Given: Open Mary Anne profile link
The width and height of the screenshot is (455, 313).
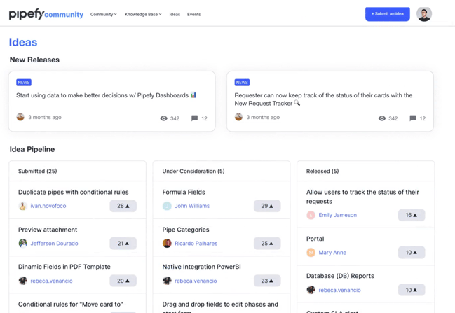Looking at the screenshot, I should click(332, 252).
